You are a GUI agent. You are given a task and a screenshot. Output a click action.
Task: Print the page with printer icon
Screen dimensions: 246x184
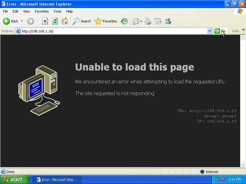[148, 21]
